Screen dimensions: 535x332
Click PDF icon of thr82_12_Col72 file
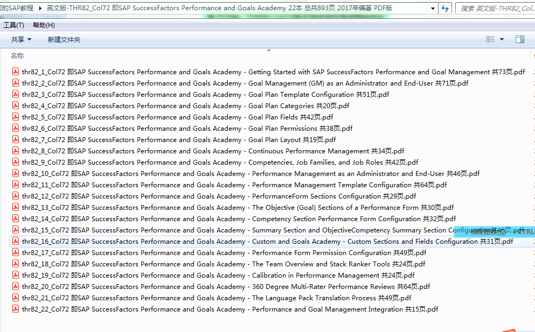pos(15,196)
